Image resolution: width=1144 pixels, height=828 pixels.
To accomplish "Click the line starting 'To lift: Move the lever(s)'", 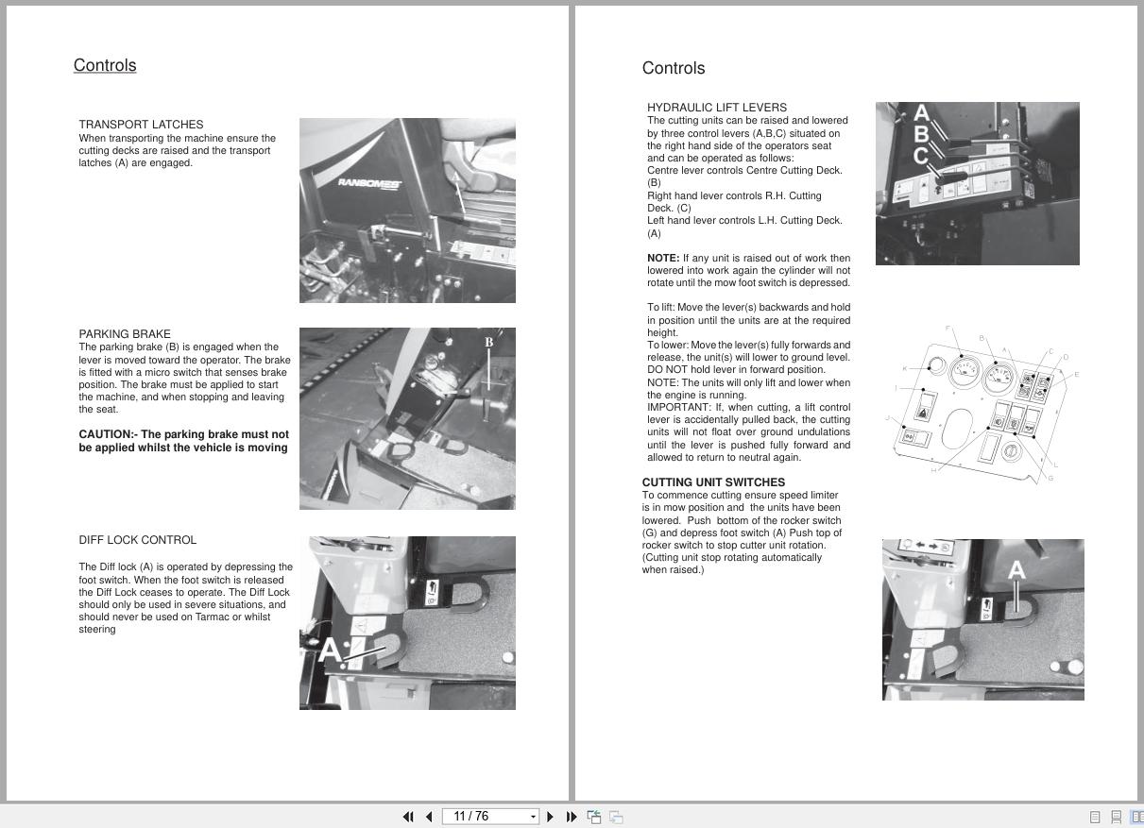I will [x=748, y=307].
